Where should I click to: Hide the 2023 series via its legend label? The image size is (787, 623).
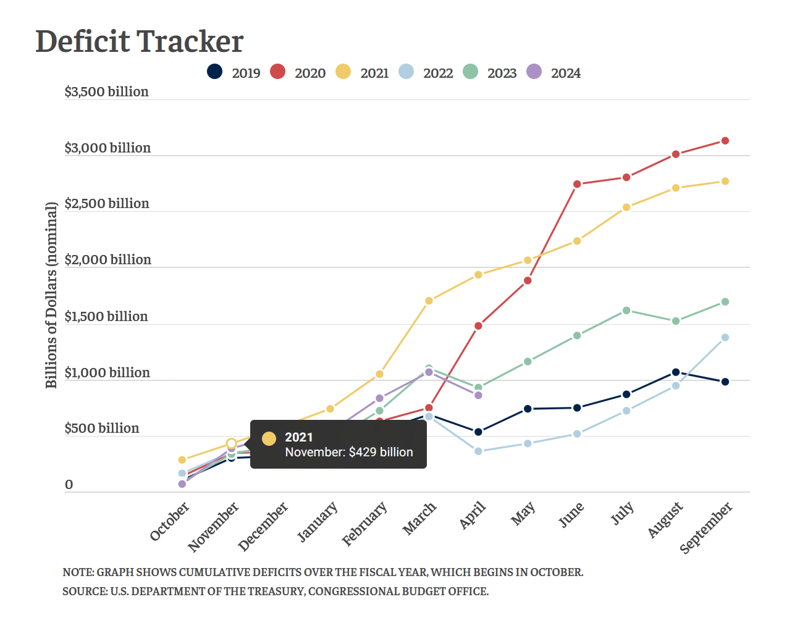502,73
